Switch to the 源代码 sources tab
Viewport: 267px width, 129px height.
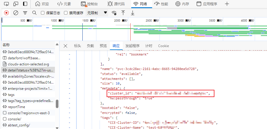[116, 4]
